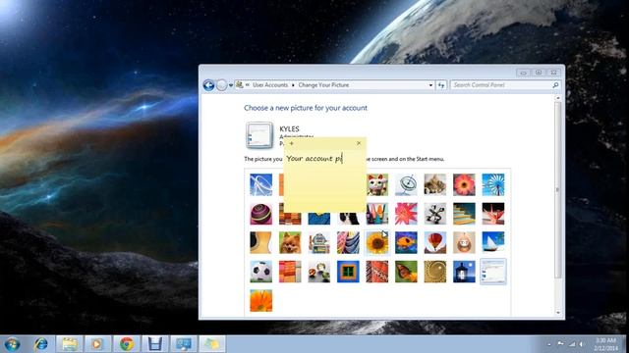
Task: Select the orange flower in the last row
Action: (260, 301)
